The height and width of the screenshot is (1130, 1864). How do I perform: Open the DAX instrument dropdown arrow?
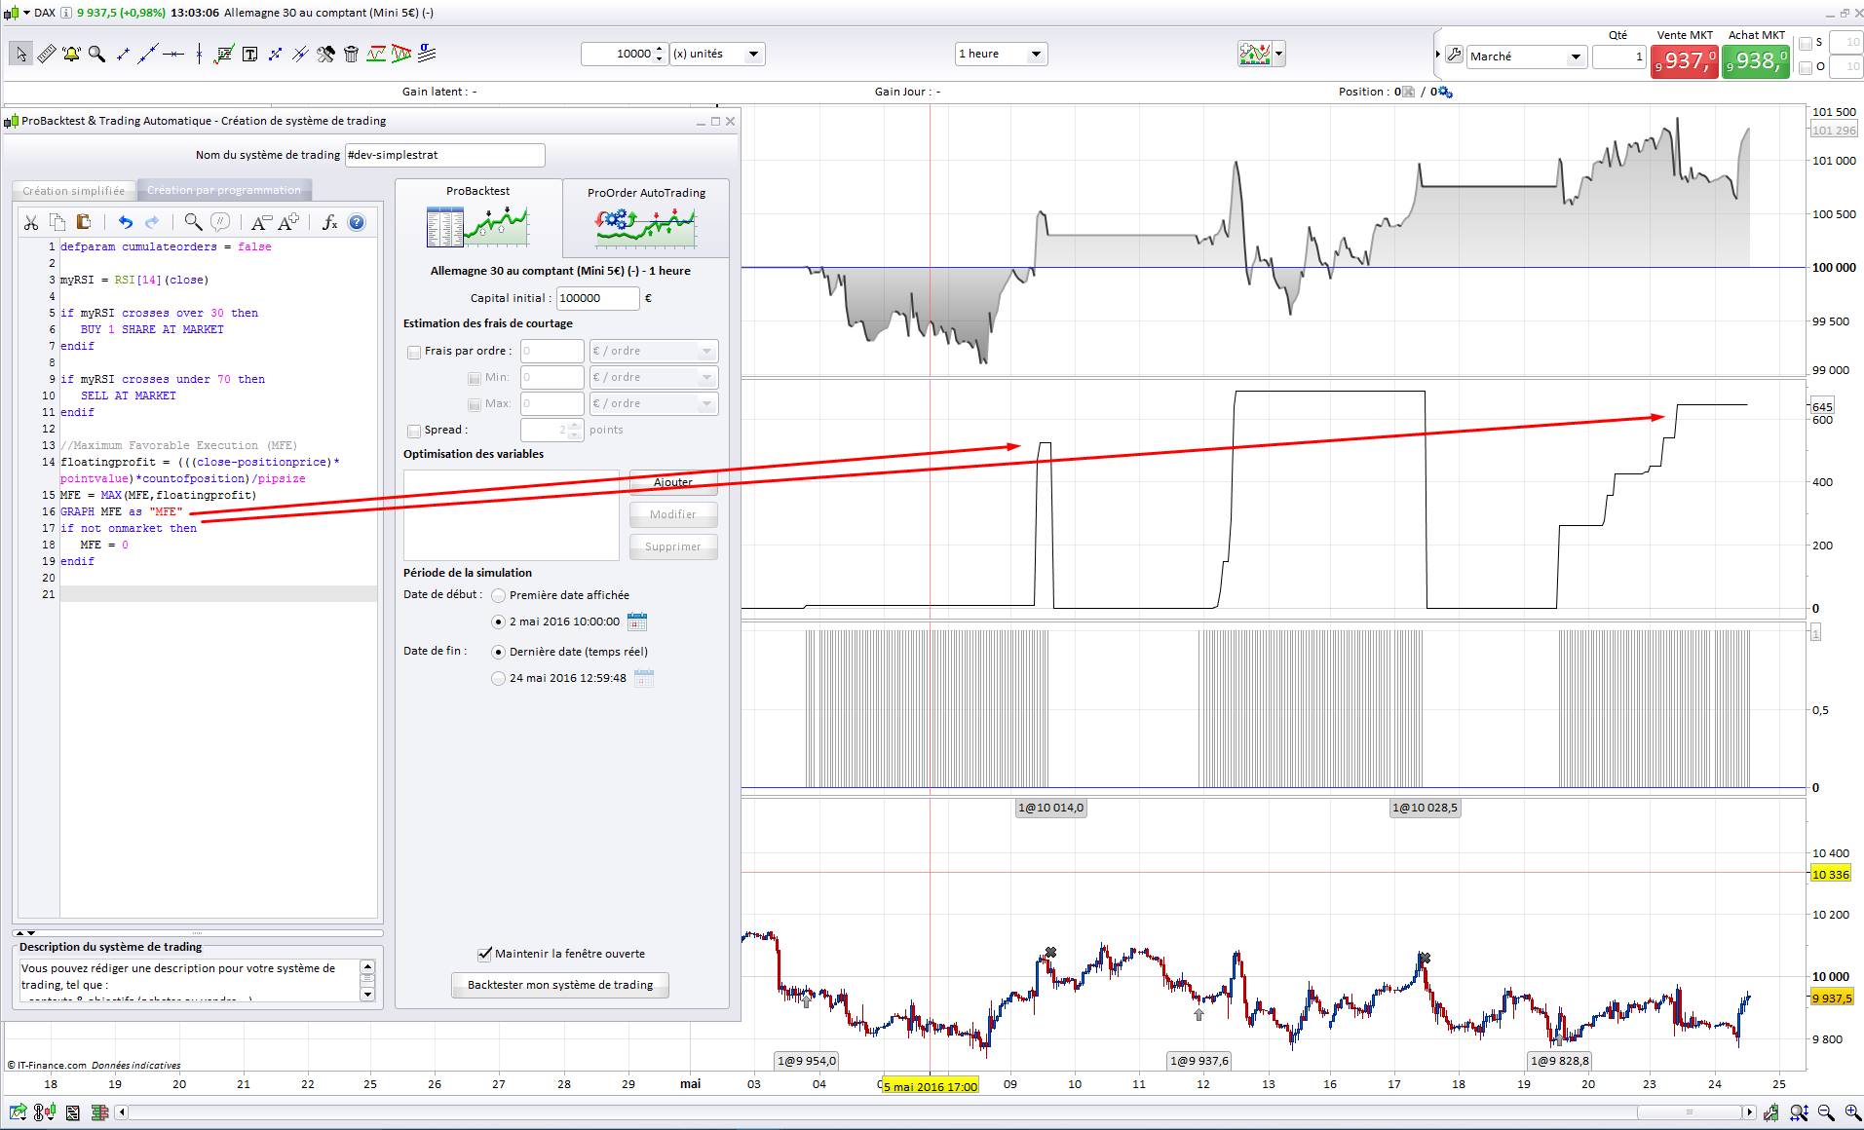[26, 13]
